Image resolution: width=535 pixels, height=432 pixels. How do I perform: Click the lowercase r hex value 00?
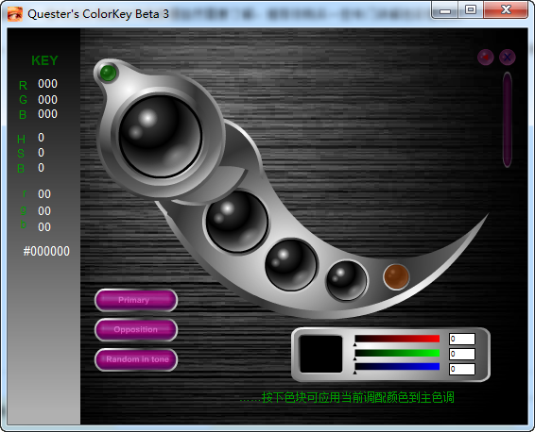[x=44, y=194]
